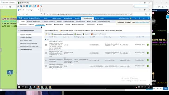Click the QEMU toolbar Windows key icon
The height and width of the screenshot is (95, 169).
30,6
